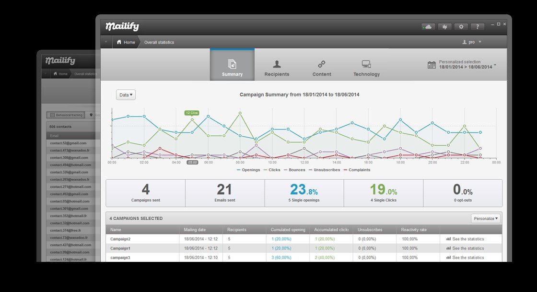Click Mailify logo in front window
This screenshot has width=537, height=292.
[122, 26]
